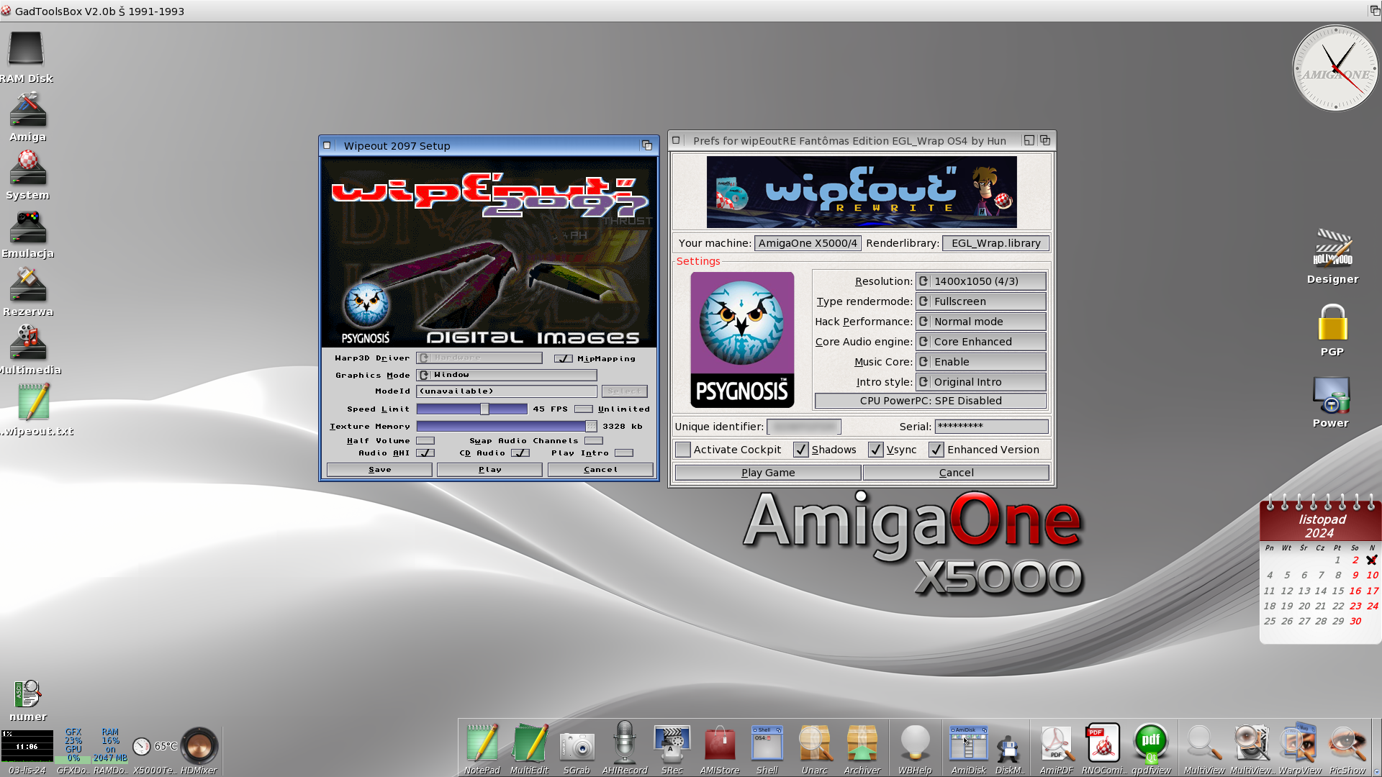
Task: Open the Emulacja drive icon
Action: pos(27,227)
